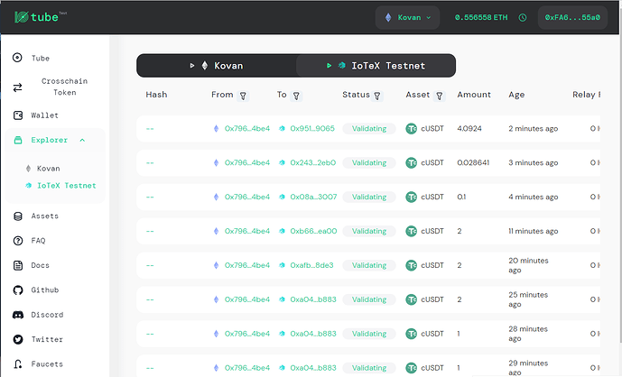Open the Docs sidebar item
622x377 pixels.
[40, 265]
